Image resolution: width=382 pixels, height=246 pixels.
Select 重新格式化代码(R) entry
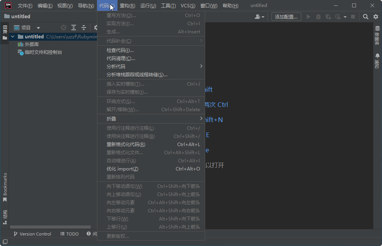coord(151,144)
